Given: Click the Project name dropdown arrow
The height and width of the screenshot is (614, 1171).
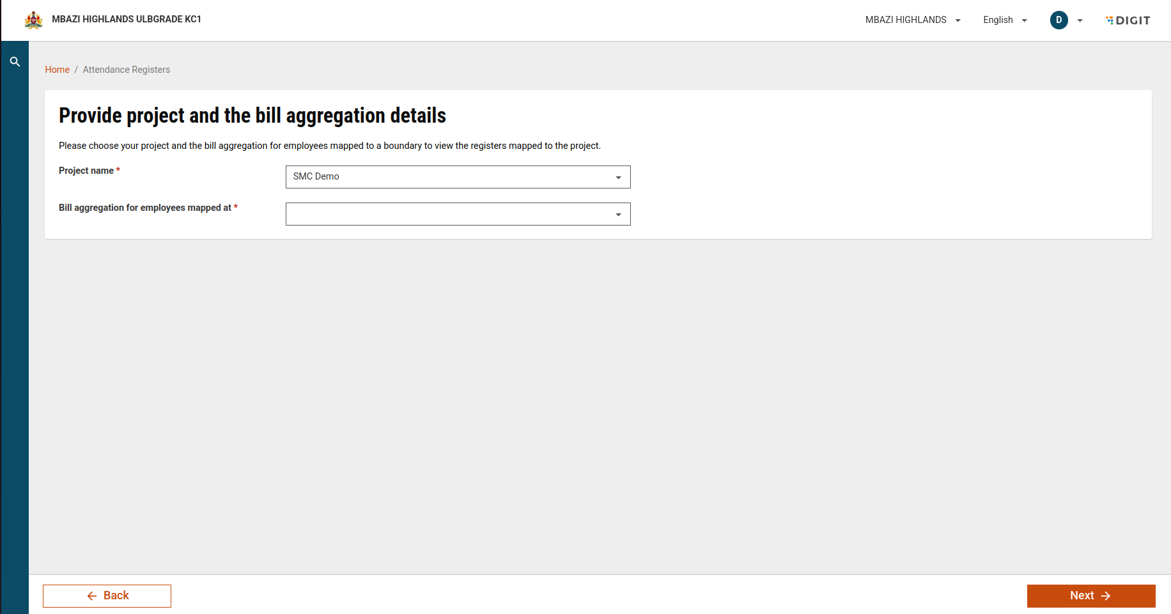Looking at the screenshot, I should click(618, 178).
